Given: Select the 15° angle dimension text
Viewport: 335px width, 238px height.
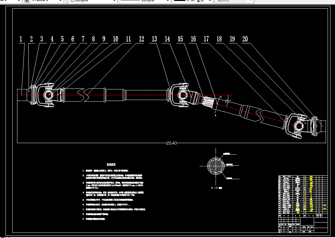Looking at the screenshot, I should [227, 101].
